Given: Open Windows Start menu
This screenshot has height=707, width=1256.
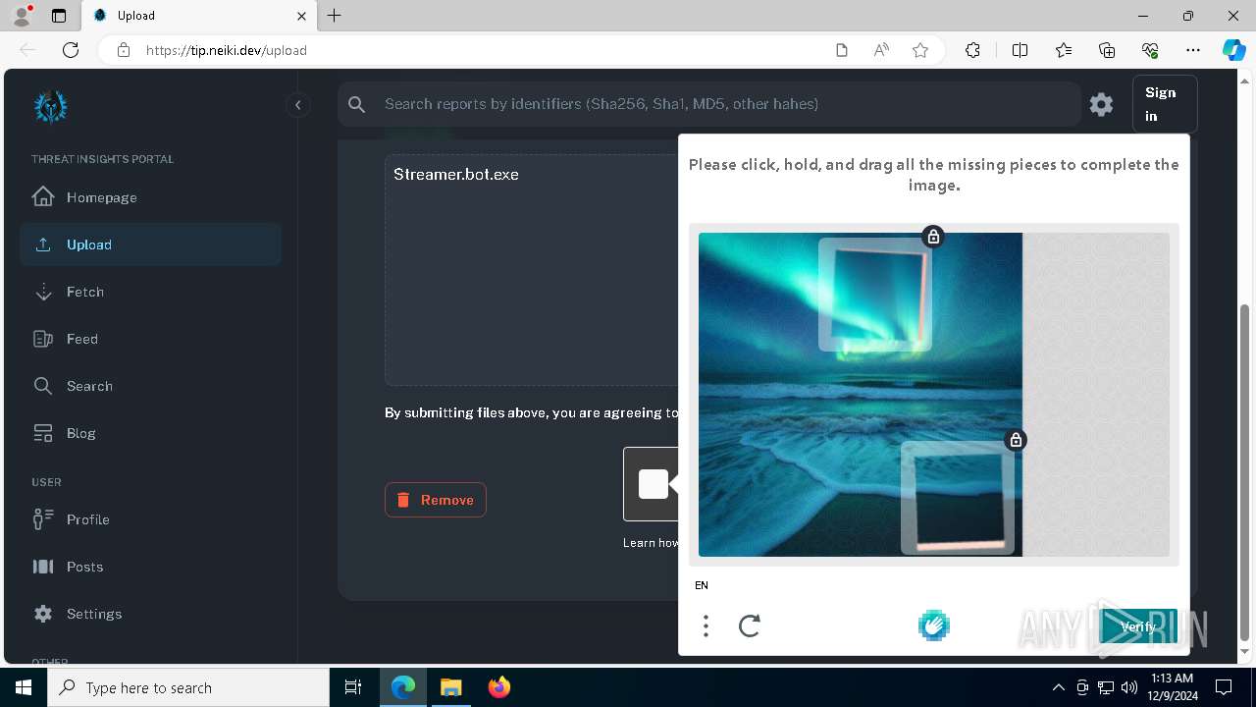Looking at the screenshot, I should 24,687.
